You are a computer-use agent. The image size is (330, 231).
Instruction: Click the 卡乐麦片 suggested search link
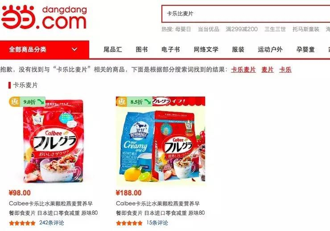pyautogui.click(x=243, y=70)
